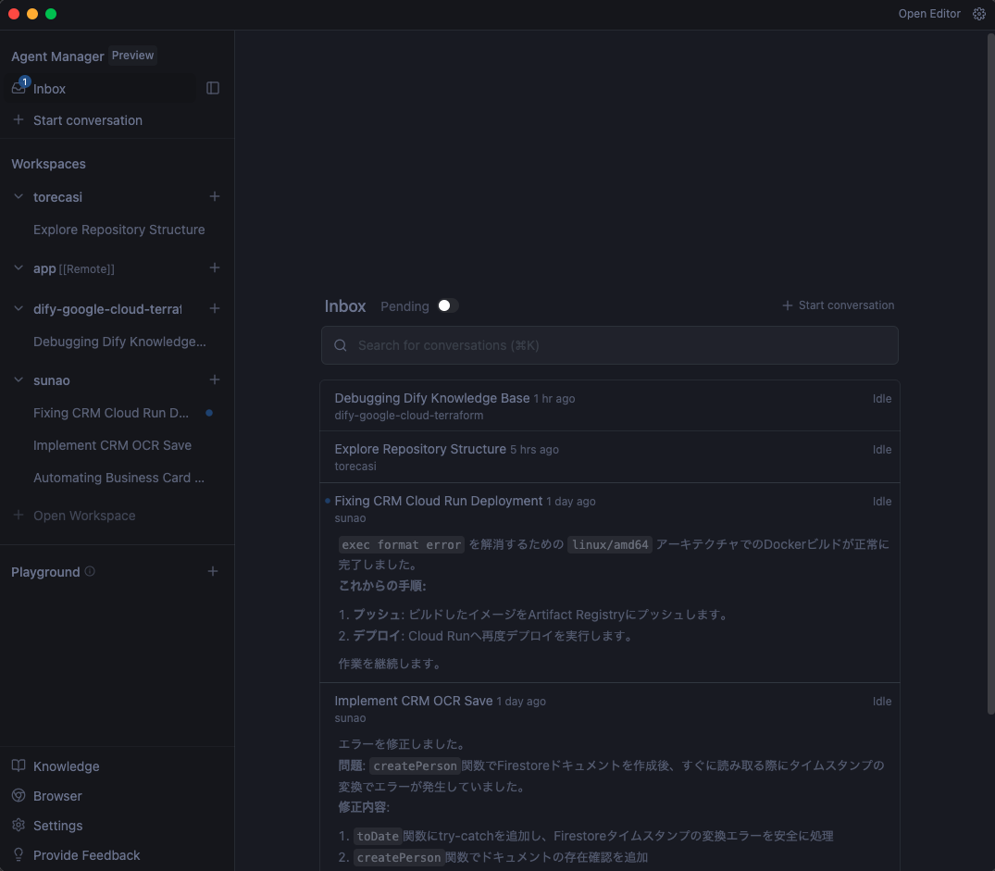Click Open Editor in the title bar
995x871 pixels.
pos(929,14)
